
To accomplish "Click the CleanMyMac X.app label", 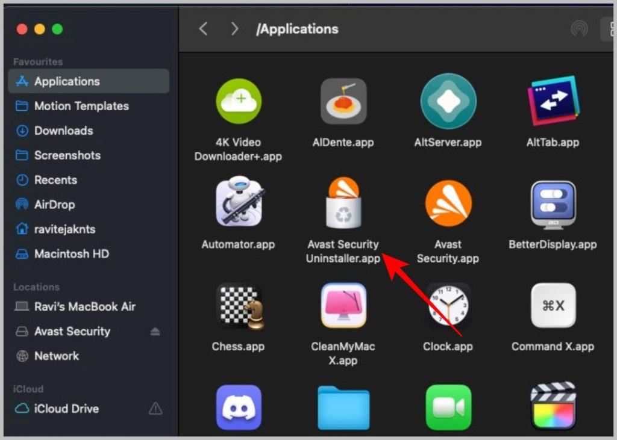I will click(343, 353).
